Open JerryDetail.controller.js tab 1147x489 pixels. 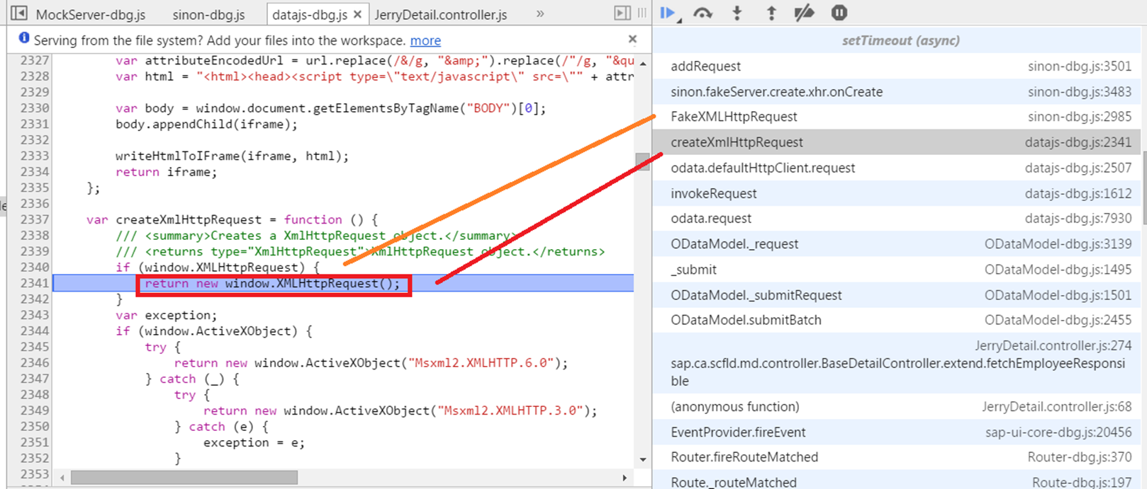coord(441,14)
